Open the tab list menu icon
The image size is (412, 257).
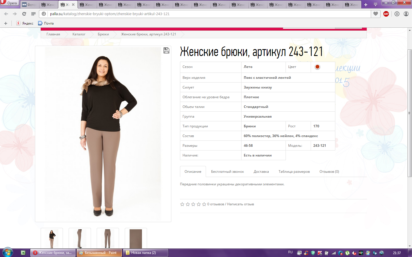tap(375, 5)
